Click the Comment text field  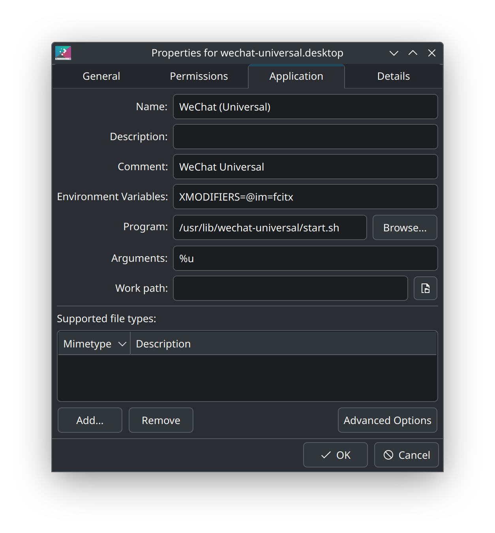pyautogui.click(x=305, y=167)
